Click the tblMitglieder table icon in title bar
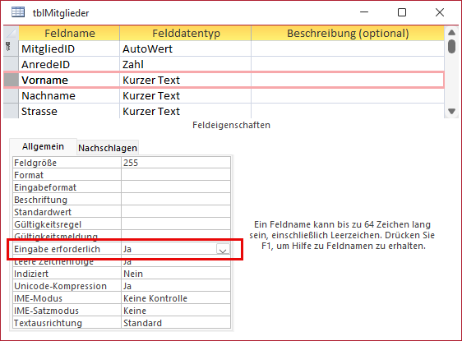The height and width of the screenshot is (341, 462). 18,12
